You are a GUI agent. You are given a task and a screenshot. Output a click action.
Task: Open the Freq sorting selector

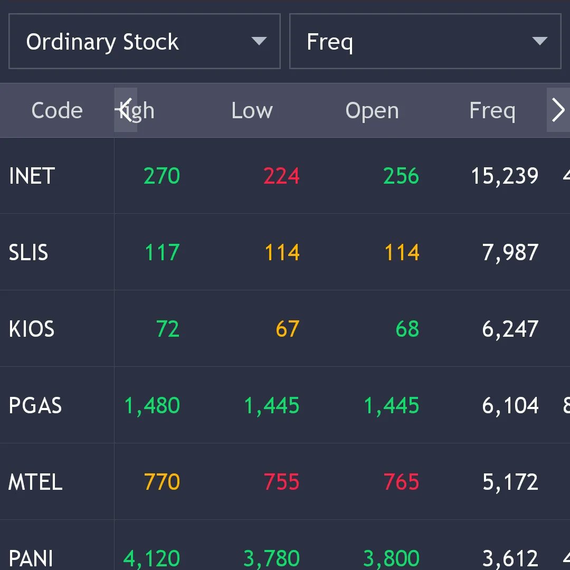point(425,41)
